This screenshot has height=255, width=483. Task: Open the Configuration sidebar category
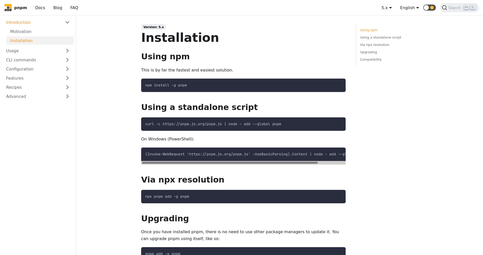pos(20,69)
